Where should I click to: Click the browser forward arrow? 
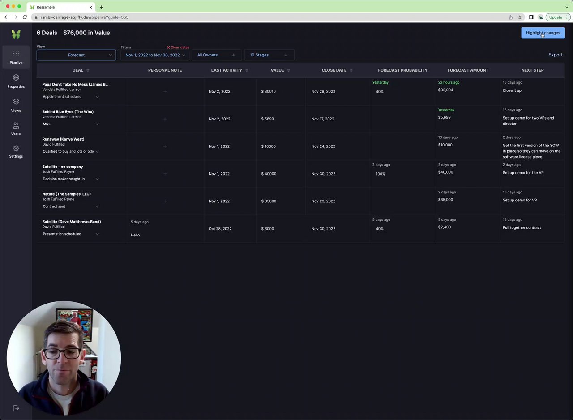point(15,17)
